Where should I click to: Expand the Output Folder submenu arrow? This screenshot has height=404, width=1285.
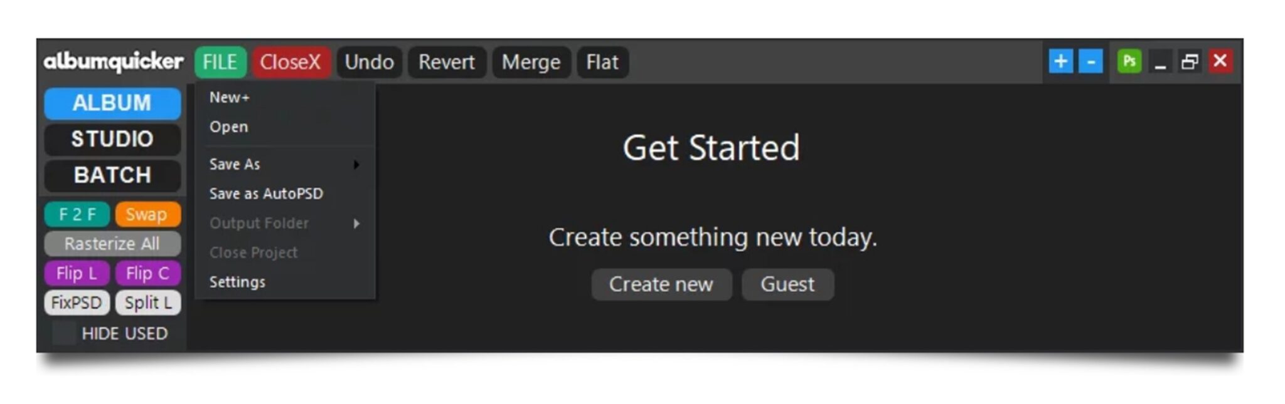[356, 223]
